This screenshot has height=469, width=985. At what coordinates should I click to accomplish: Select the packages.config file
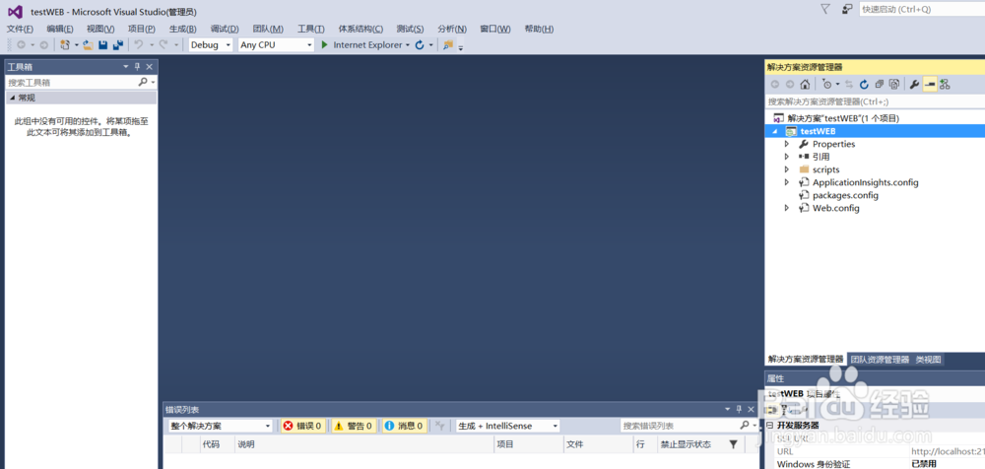click(845, 195)
